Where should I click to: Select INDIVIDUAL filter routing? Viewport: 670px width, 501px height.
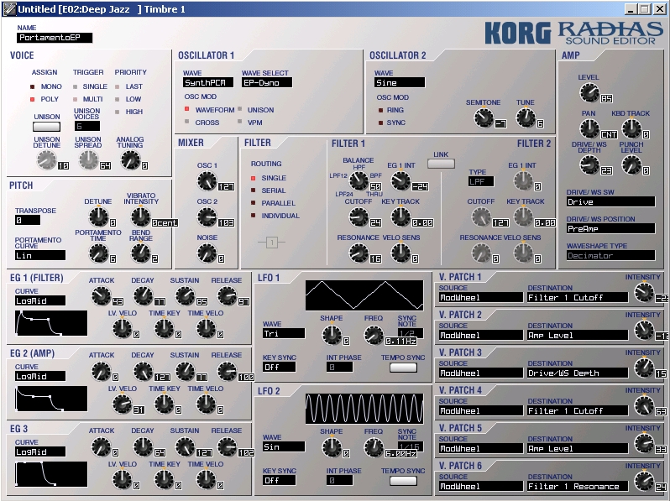253,216
